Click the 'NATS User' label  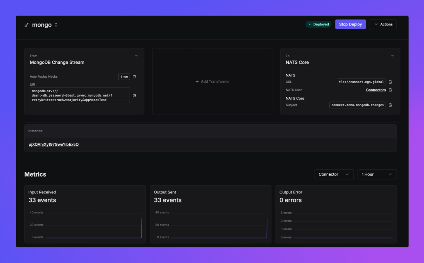[293, 90]
